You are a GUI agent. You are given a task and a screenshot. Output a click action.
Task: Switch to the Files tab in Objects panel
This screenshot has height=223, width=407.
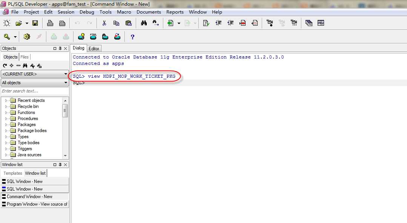25,57
